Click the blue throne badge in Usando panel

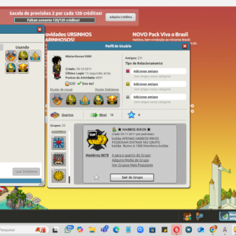[x=11, y=68]
